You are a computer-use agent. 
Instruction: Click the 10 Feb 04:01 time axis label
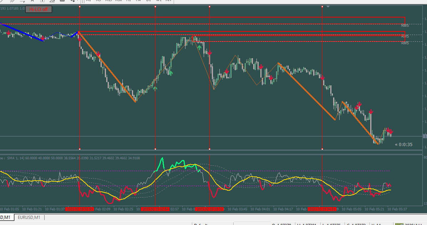point(260,209)
